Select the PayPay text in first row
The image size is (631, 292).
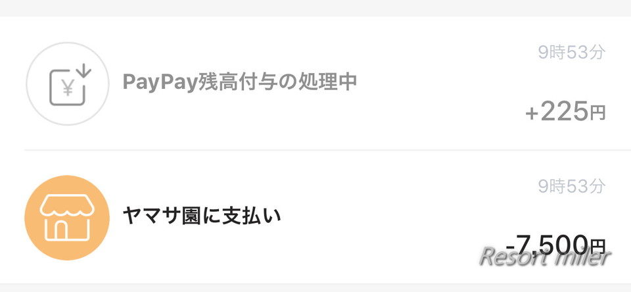pos(160,83)
